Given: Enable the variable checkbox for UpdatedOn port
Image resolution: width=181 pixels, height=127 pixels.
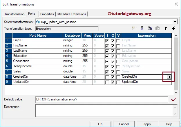Looking at the screenshot, I should click(x=118, y=82).
